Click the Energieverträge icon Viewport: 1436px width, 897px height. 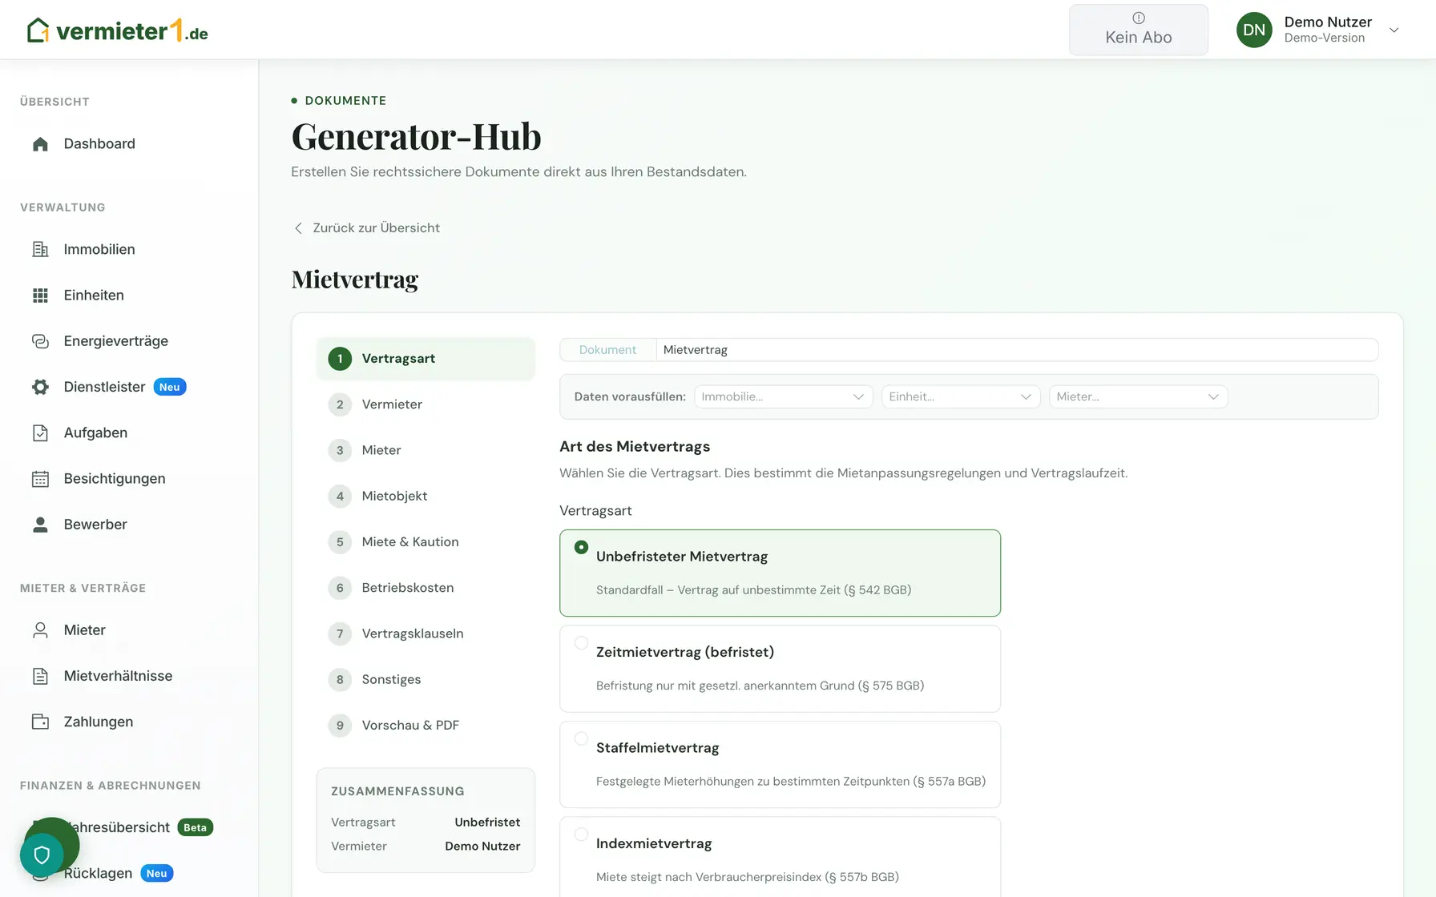click(x=40, y=341)
